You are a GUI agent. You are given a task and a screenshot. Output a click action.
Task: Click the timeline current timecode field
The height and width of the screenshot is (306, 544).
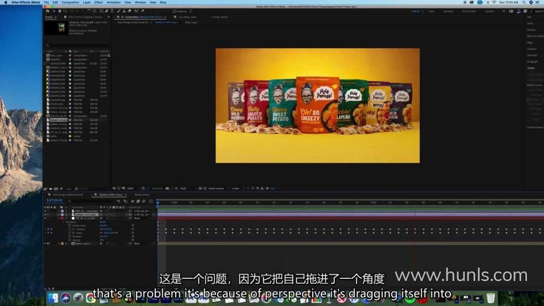[x=54, y=201]
